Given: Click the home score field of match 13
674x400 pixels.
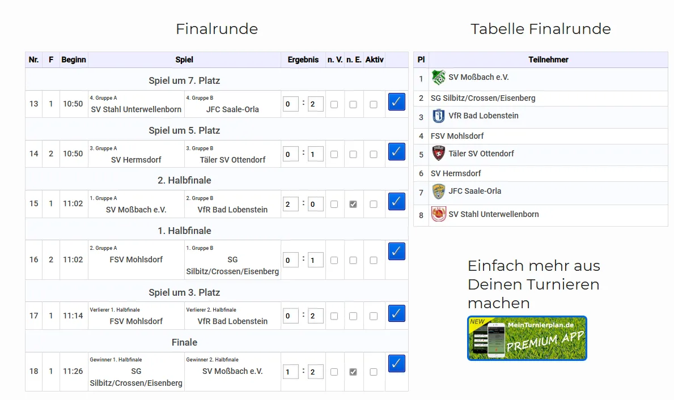Looking at the screenshot, I should [x=290, y=104].
